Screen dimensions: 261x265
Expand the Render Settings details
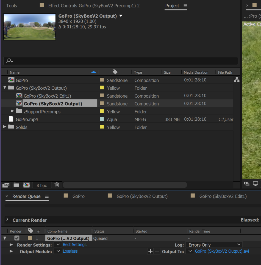tap(11, 245)
